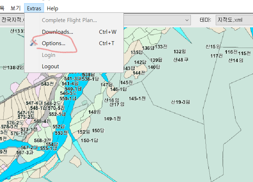Select the 543전 parcel

[x=47, y=84]
